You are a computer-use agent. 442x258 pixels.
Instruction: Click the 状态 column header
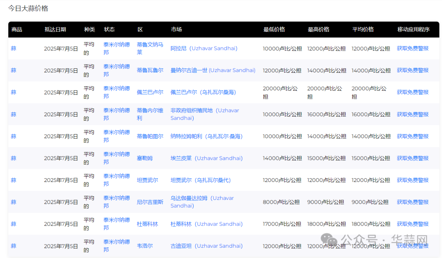(x=109, y=29)
